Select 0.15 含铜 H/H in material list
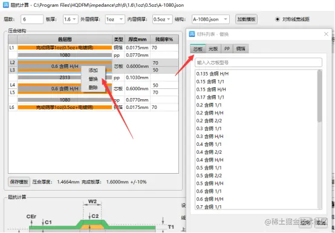Viewport: 335px width, 233px height. click(x=211, y=90)
